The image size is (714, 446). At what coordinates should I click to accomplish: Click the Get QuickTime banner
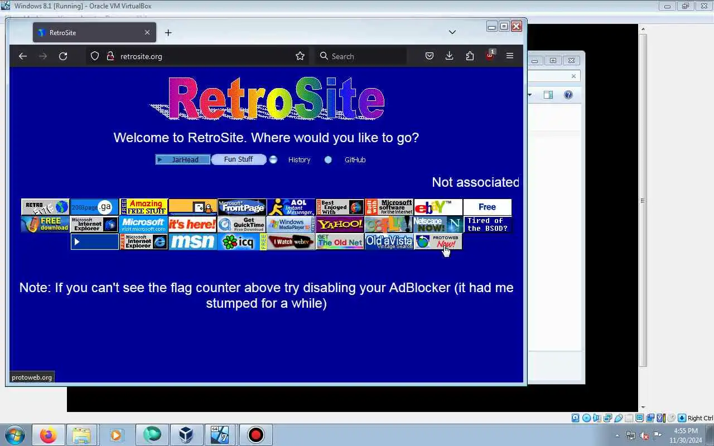pos(242,224)
